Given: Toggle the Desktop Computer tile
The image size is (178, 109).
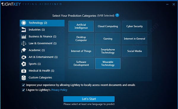Looking at the screenshot, I should point(81,39).
